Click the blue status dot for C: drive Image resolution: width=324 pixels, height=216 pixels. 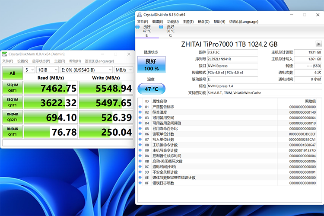[x=161, y=27]
